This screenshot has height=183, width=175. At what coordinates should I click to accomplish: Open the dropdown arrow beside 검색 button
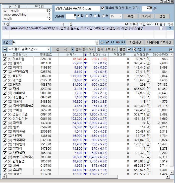coord(73,49)
